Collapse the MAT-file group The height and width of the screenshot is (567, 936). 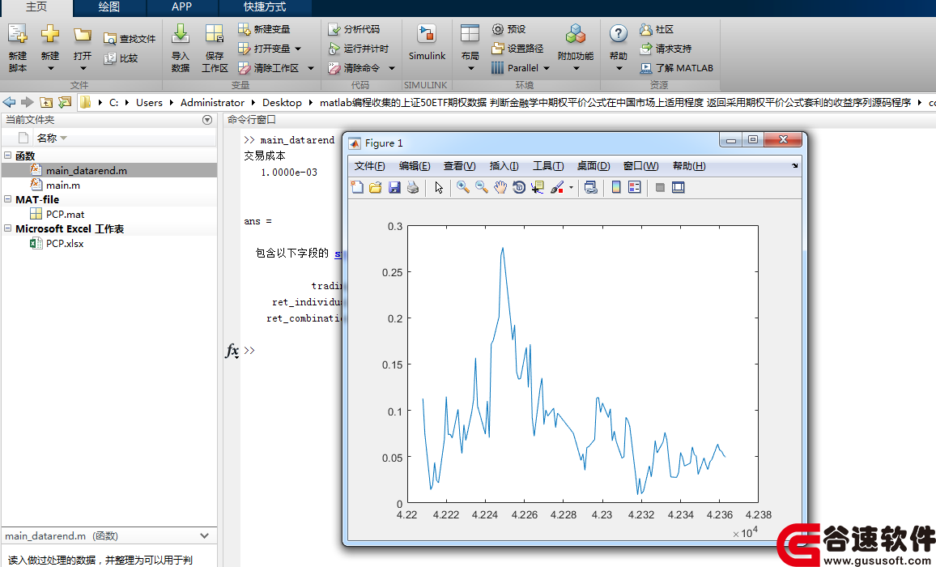(8, 199)
